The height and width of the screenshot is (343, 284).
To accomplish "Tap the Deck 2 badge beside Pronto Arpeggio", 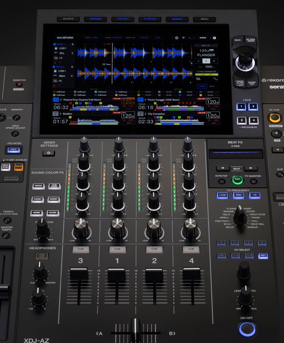I will click(141, 100).
